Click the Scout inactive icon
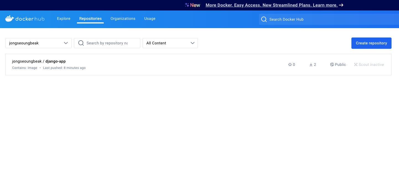The height and width of the screenshot is (185, 399). [356, 65]
